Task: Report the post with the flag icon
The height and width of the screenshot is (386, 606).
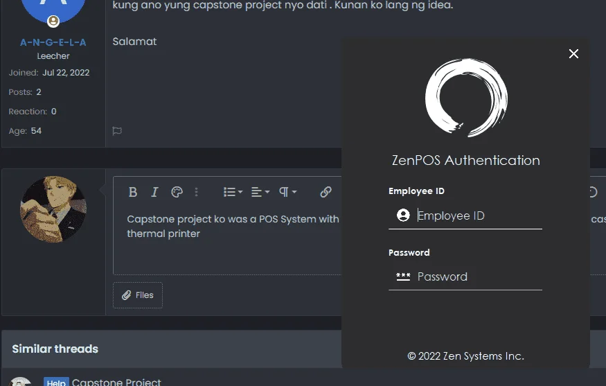Action: click(x=117, y=131)
